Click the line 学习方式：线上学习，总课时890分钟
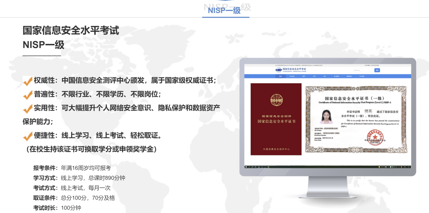Screen dimensions: 429x213 pyautogui.click(x=79, y=178)
